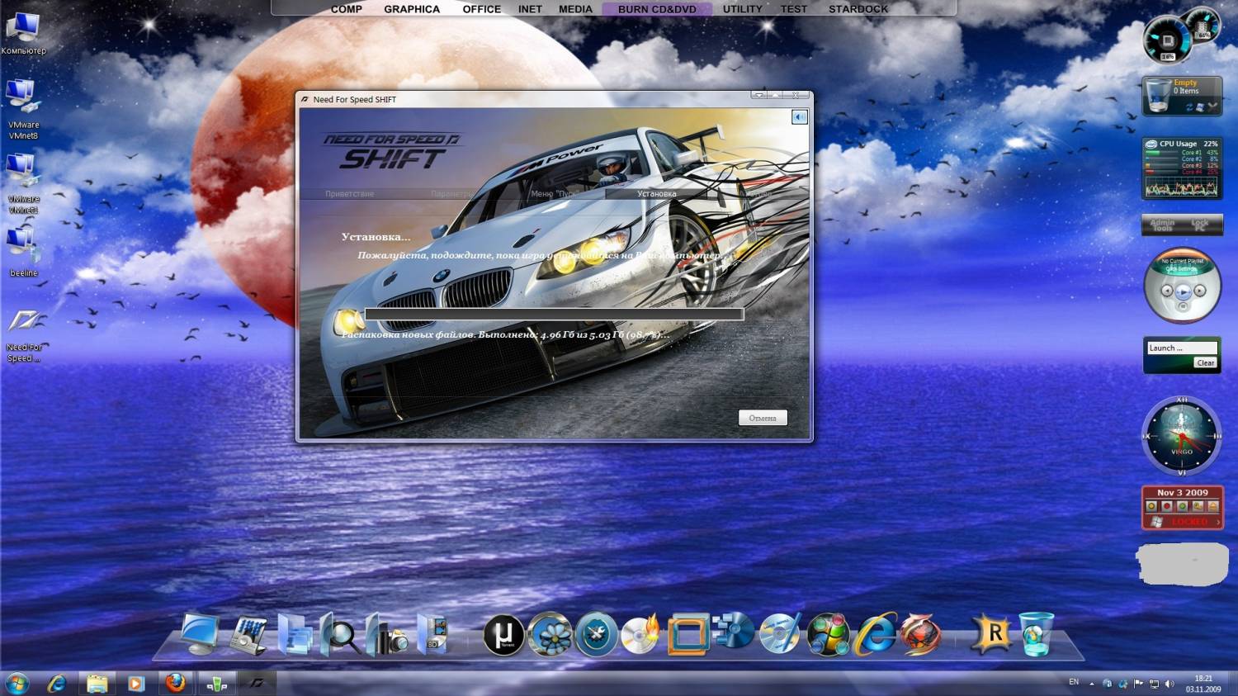
Task: Select the beeline desktop icon
Action: [23, 252]
